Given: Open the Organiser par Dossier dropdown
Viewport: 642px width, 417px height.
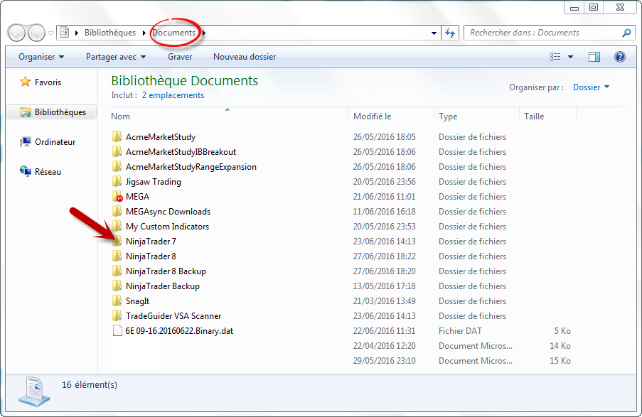Looking at the screenshot, I should [x=592, y=87].
